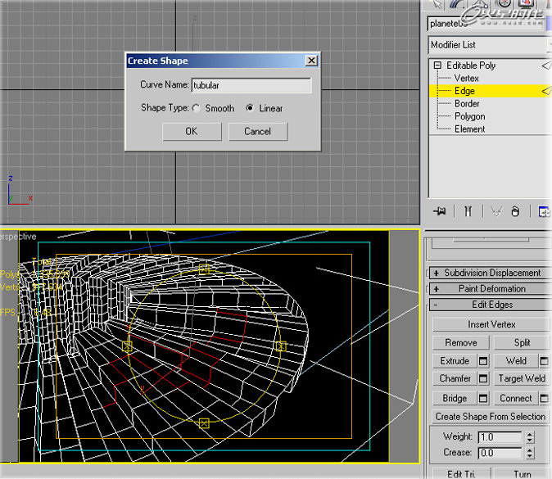Click the object name field planete
552x479 pixels.
pyautogui.click(x=486, y=24)
